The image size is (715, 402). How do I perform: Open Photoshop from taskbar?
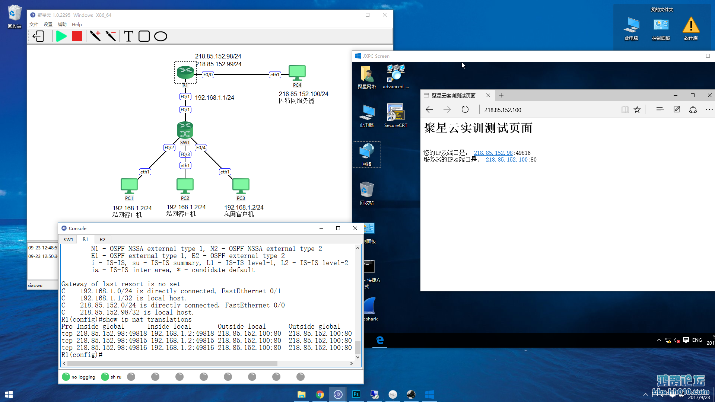click(x=356, y=394)
